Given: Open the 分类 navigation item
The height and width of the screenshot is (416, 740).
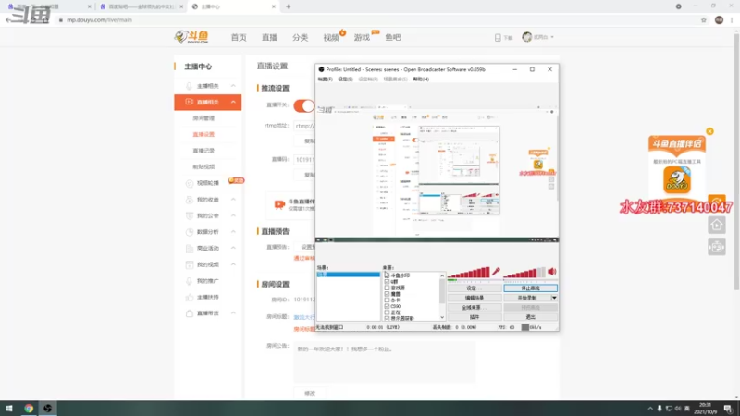Looking at the screenshot, I should [x=300, y=37].
